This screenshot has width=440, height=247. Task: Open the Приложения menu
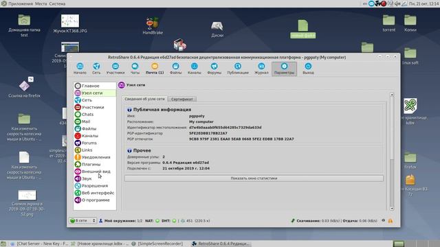click(x=20, y=3)
